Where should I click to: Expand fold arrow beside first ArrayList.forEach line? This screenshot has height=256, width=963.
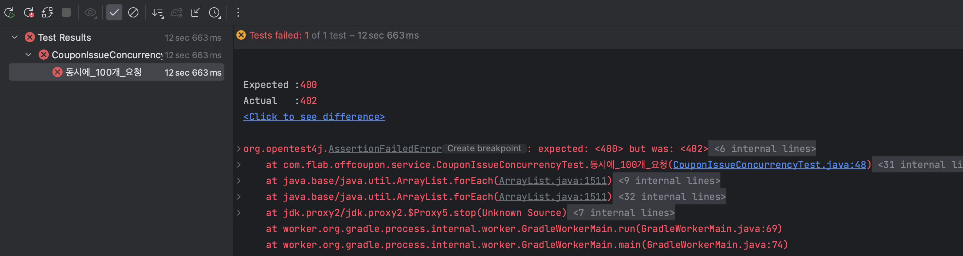239,181
